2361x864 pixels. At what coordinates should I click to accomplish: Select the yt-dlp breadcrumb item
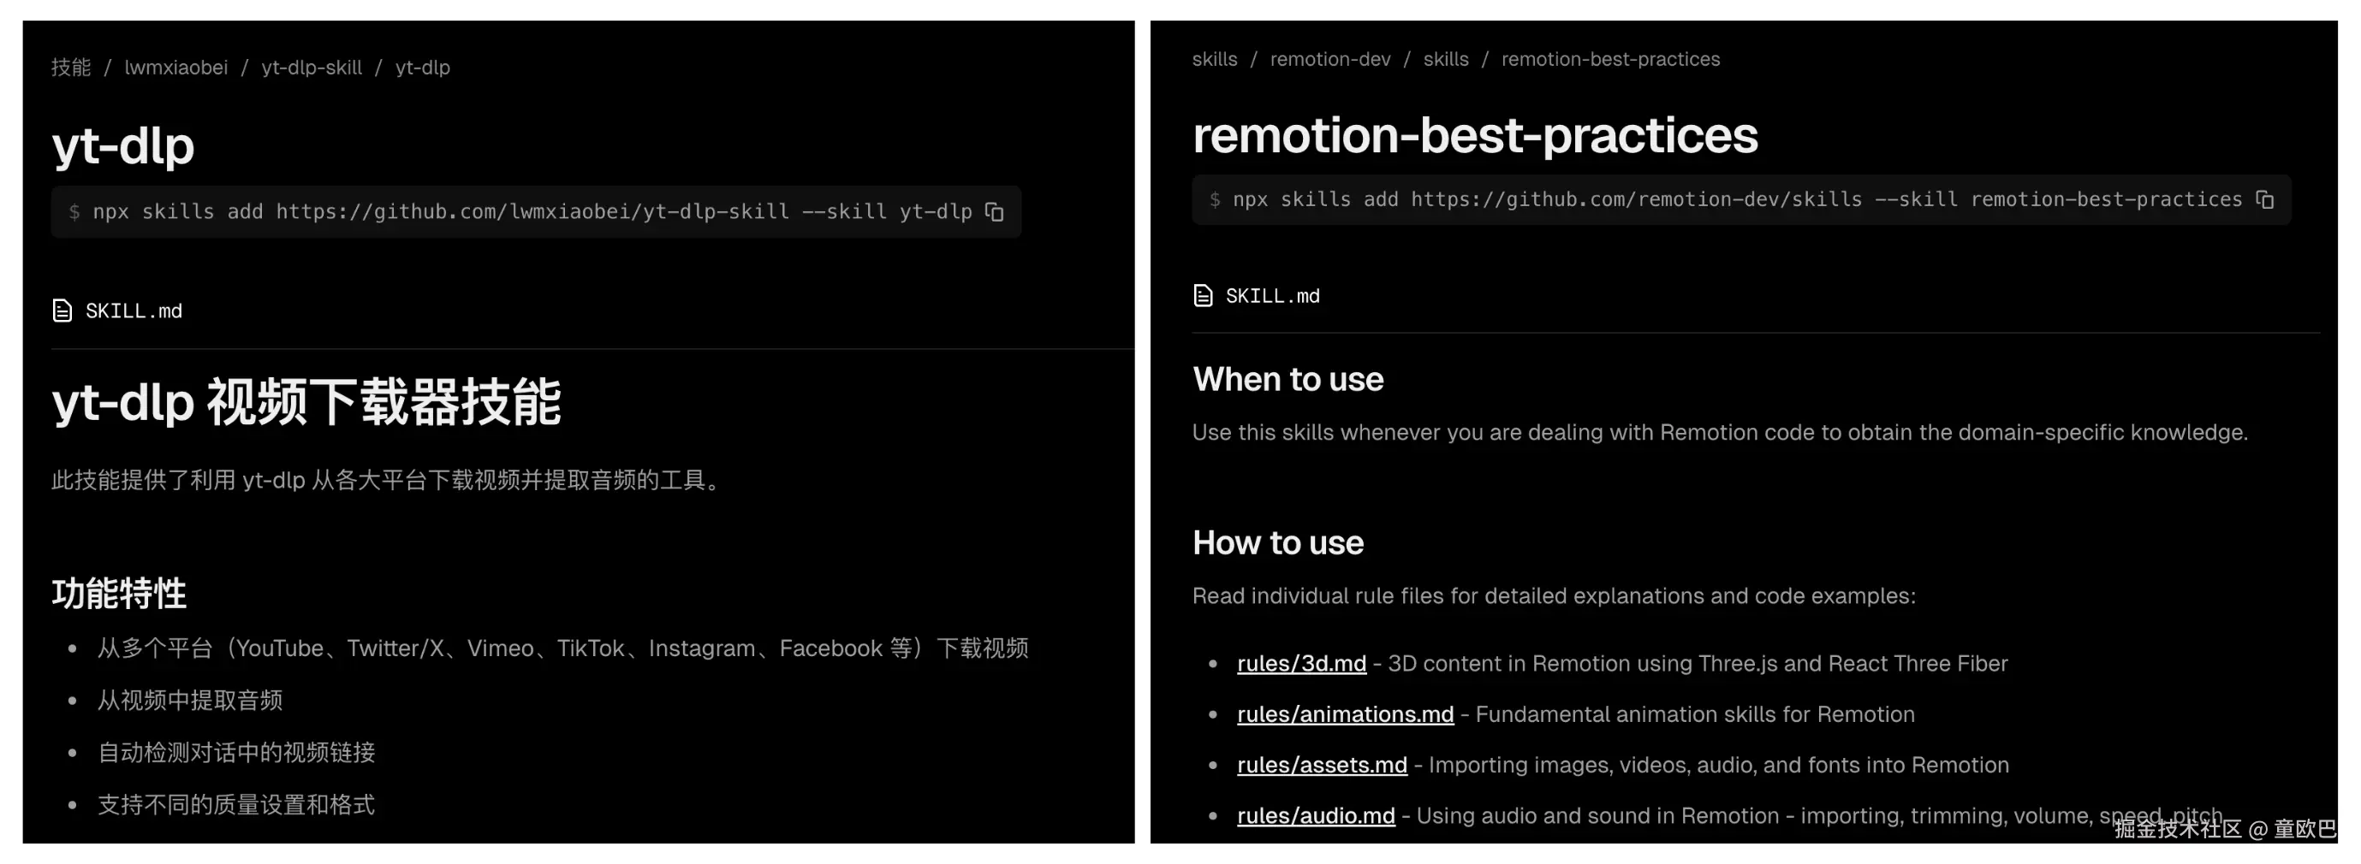(x=423, y=67)
